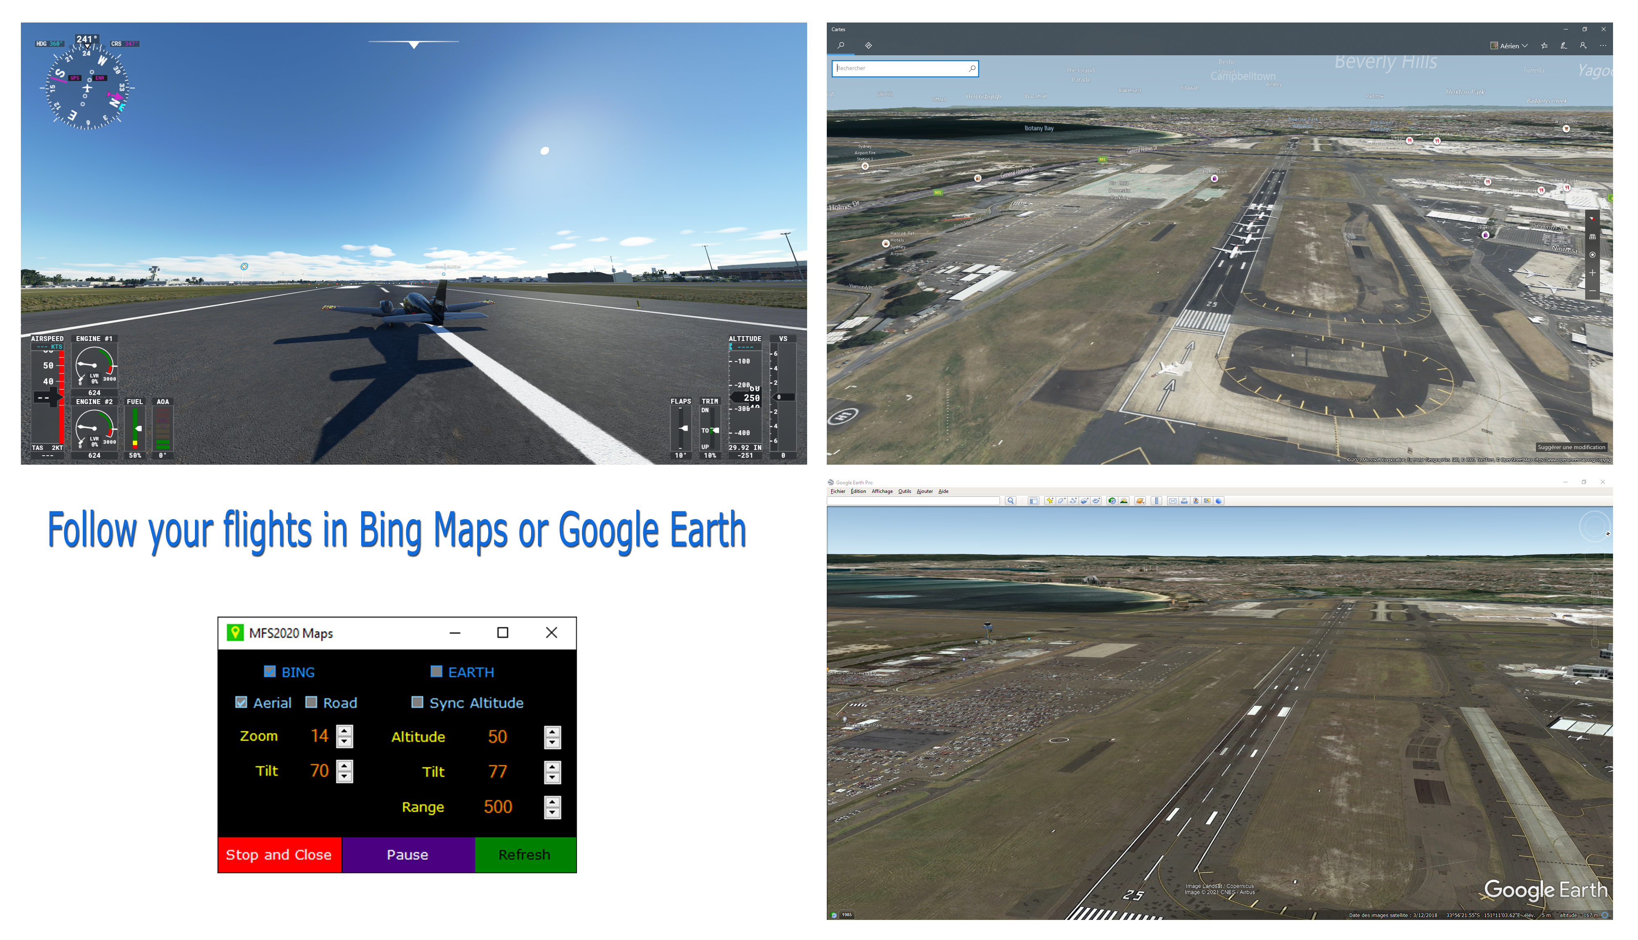Add an image overlay in Google Earth
Image resolution: width=1638 pixels, height=940 pixels.
(x=1085, y=501)
